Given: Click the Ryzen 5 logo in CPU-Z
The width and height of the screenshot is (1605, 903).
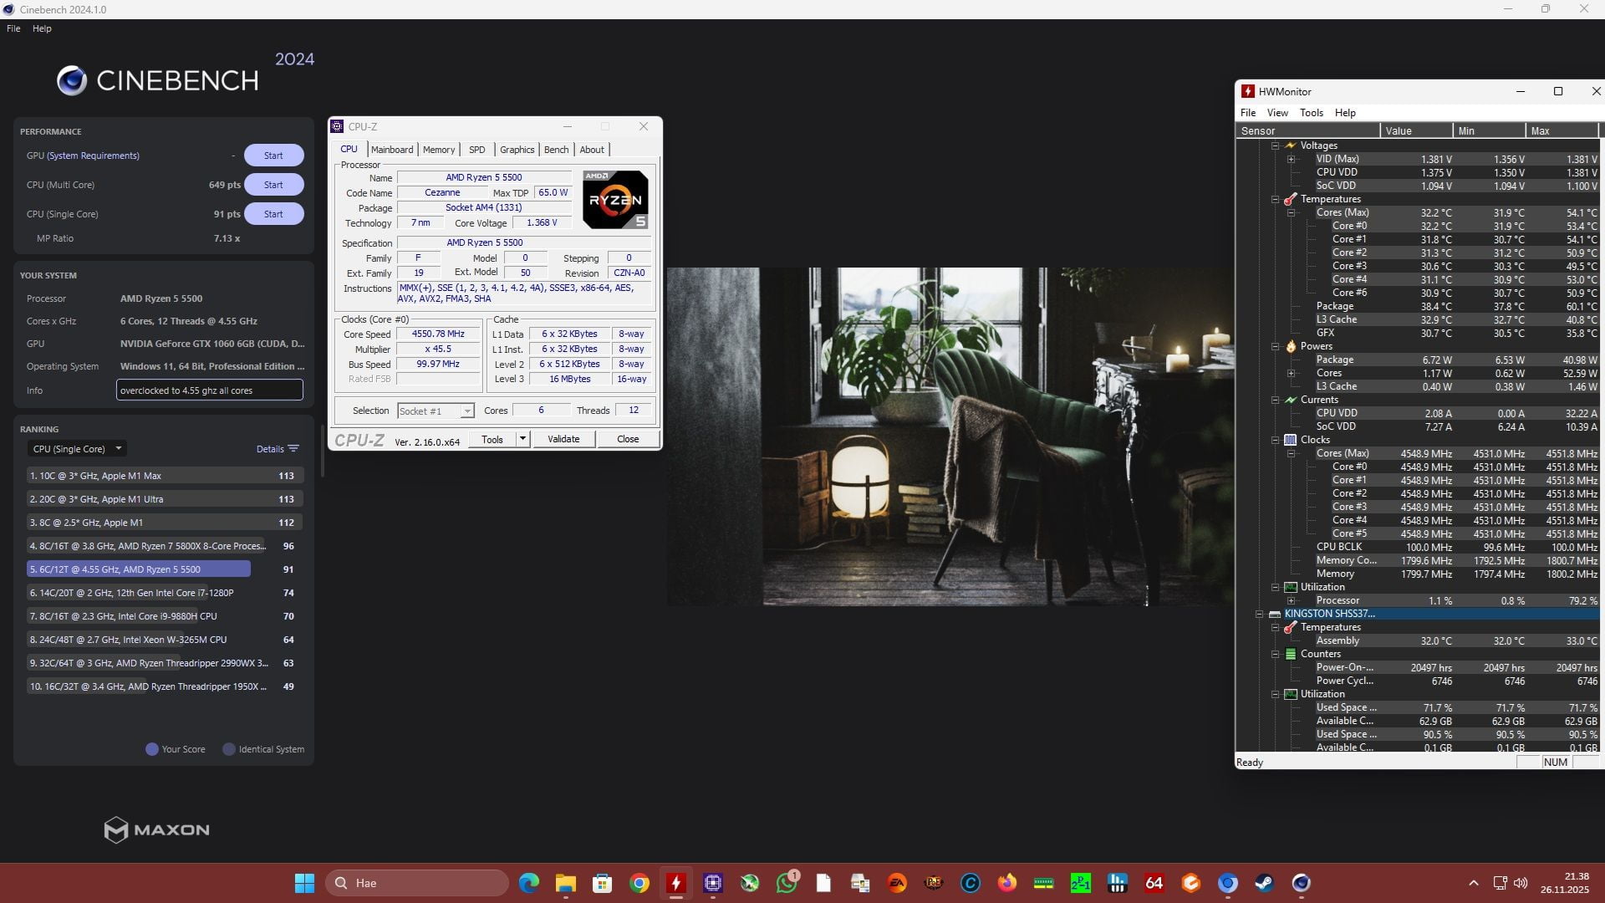Looking at the screenshot, I should [x=615, y=199].
